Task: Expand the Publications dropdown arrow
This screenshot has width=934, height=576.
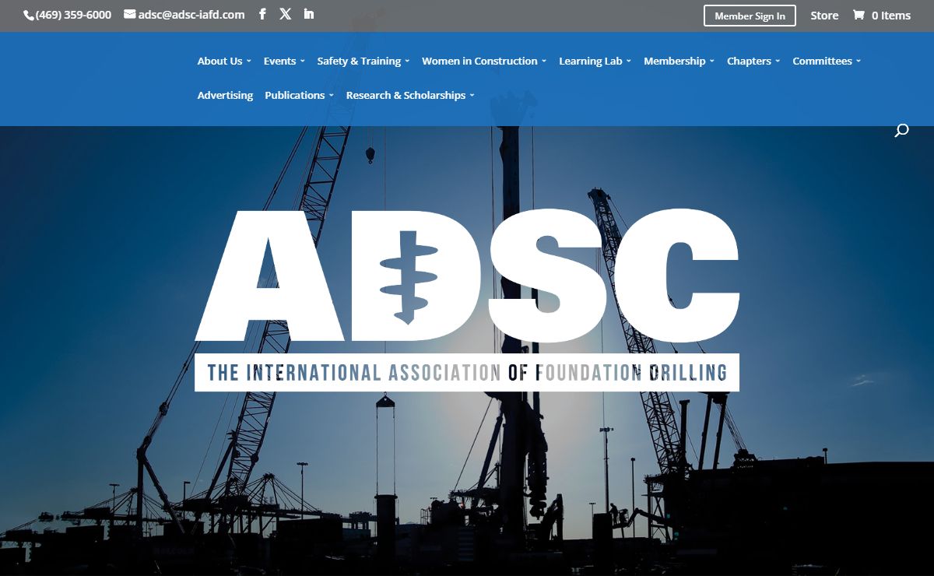Action: pyautogui.click(x=331, y=96)
